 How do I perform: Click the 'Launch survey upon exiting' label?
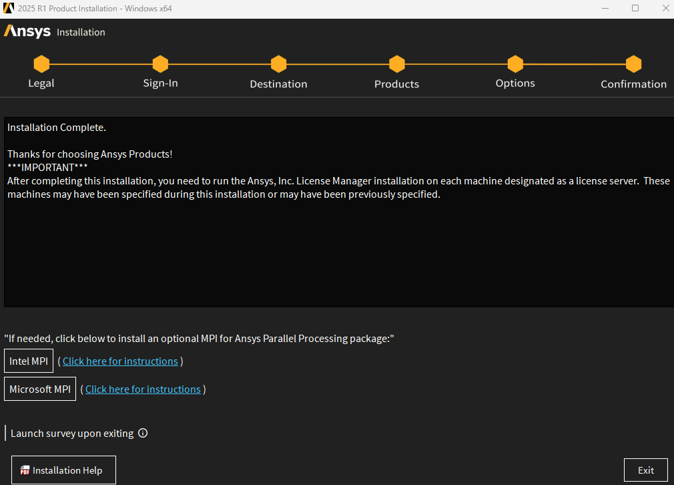click(72, 434)
